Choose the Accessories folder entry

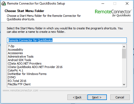click(15, 53)
